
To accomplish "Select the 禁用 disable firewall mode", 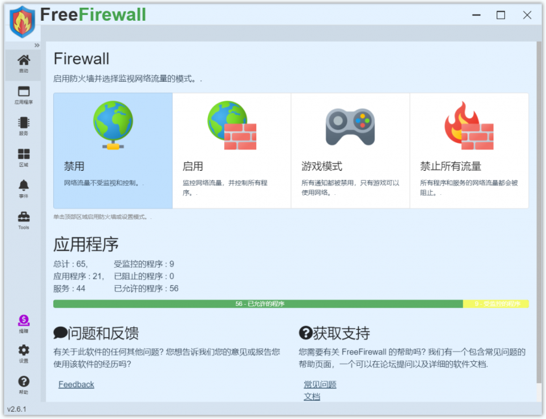I will pos(113,149).
